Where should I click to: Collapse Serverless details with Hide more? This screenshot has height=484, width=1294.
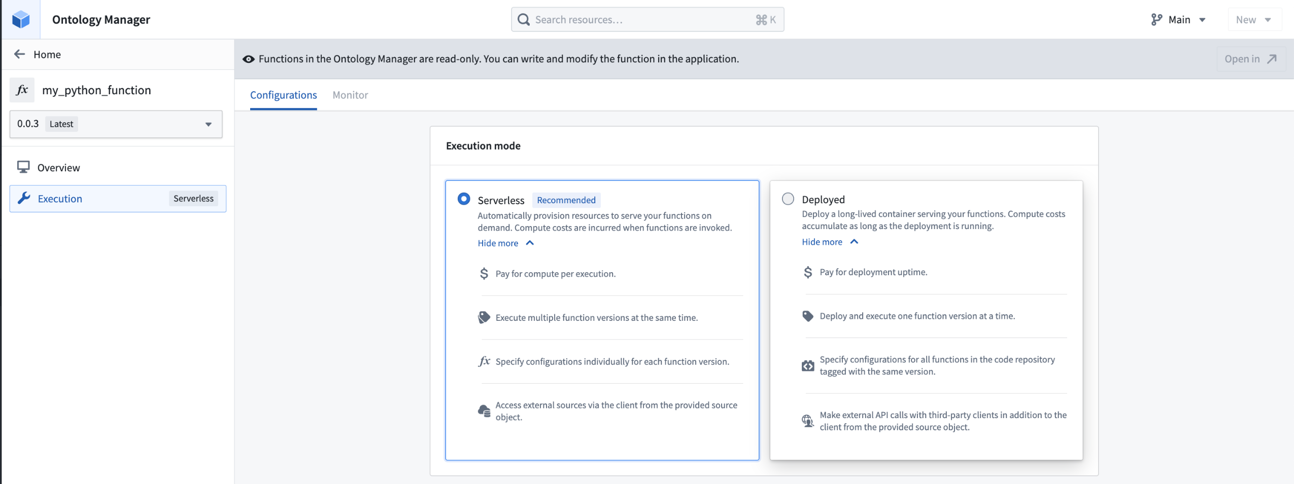pyautogui.click(x=505, y=243)
